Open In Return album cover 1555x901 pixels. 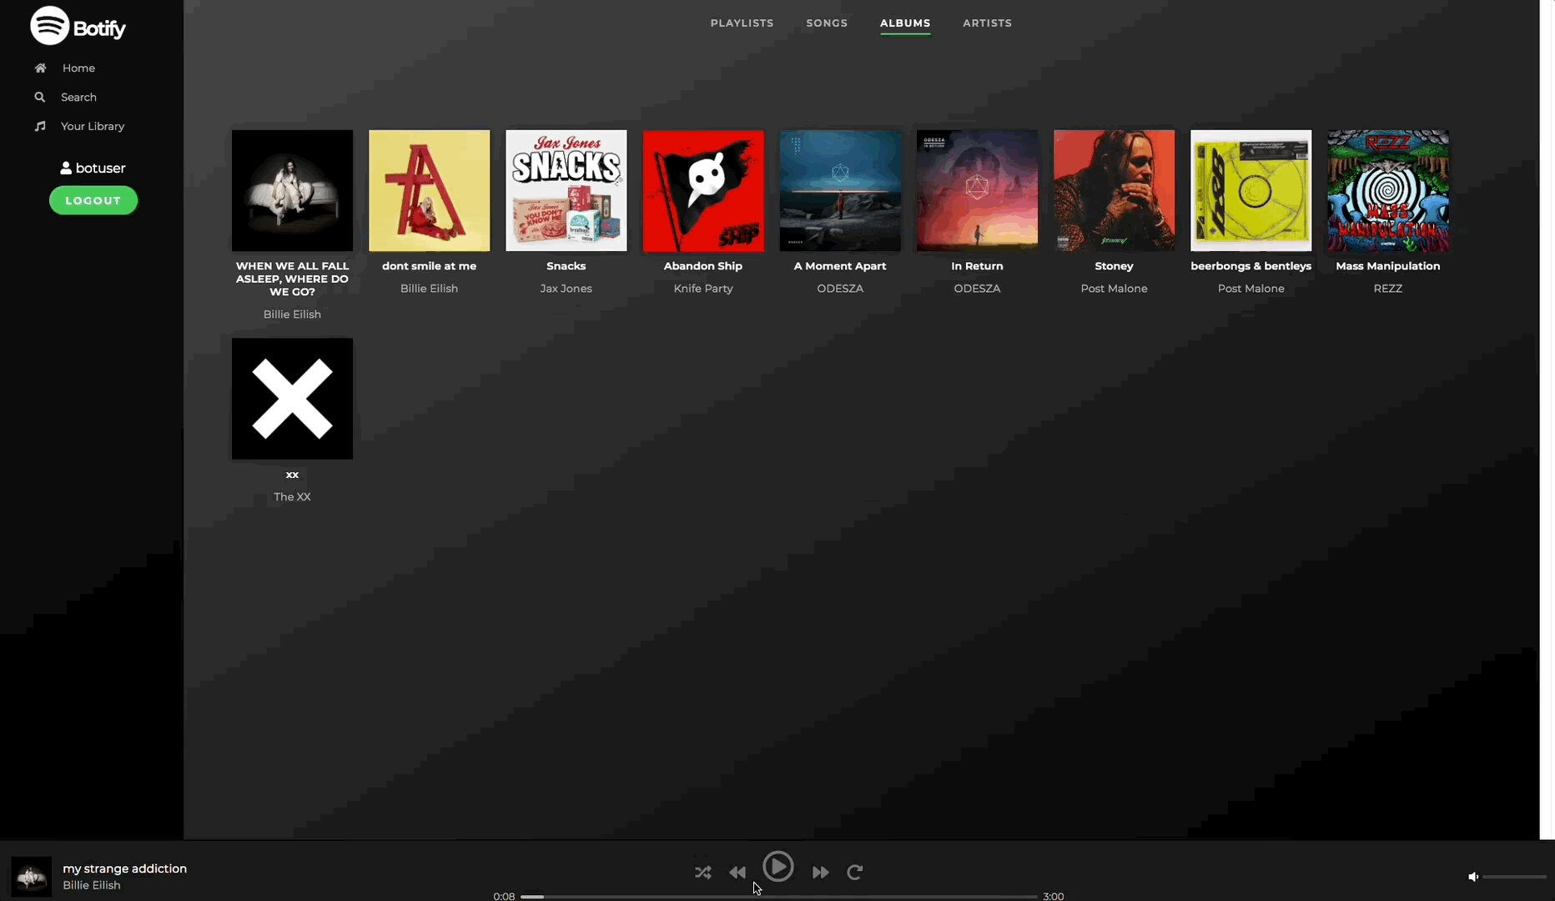977,190
